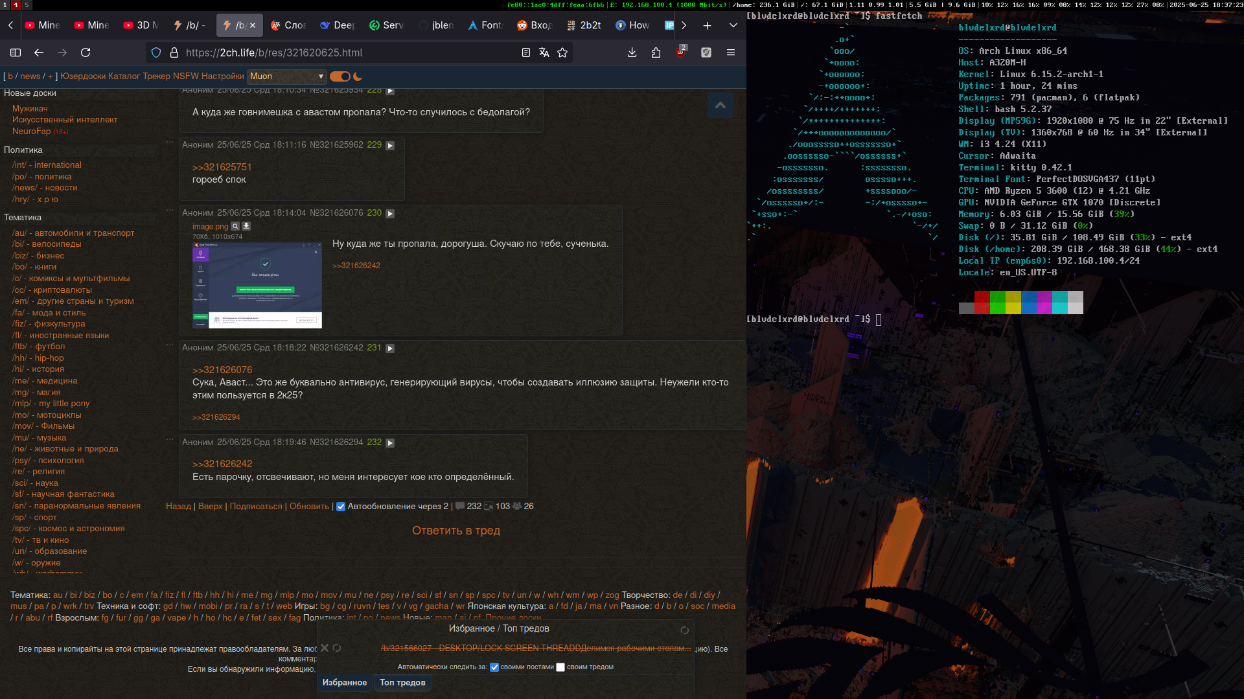Image resolution: width=1244 pixels, height=699 pixels.
Task: List all tabs with the chevron dropdown
Action: tap(733, 25)
